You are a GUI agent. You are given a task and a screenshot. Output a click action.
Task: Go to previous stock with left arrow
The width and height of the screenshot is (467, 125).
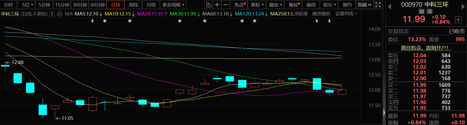point(390,6)
